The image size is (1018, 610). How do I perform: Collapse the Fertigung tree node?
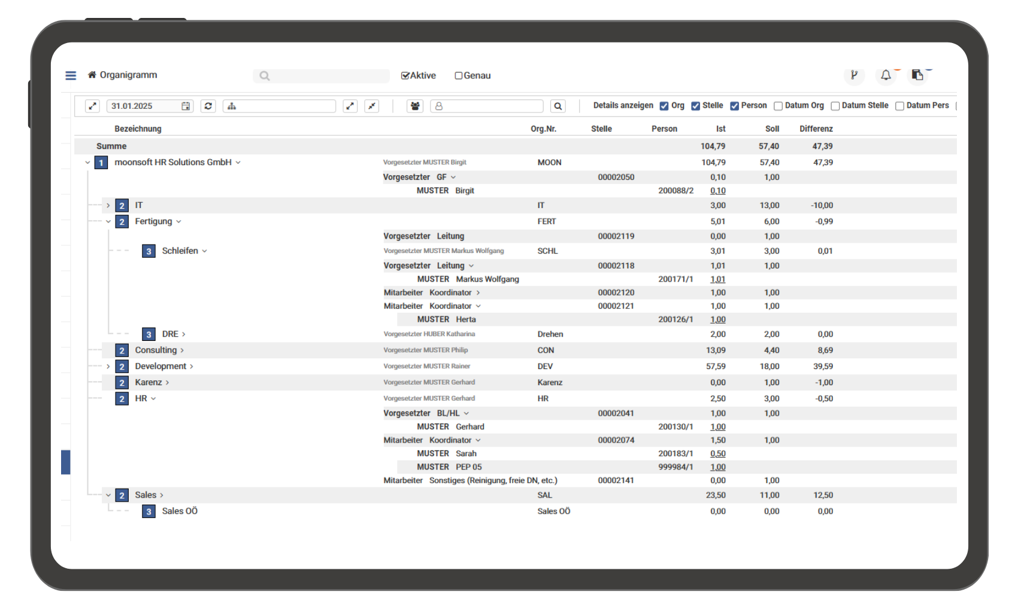pos(108,222)
